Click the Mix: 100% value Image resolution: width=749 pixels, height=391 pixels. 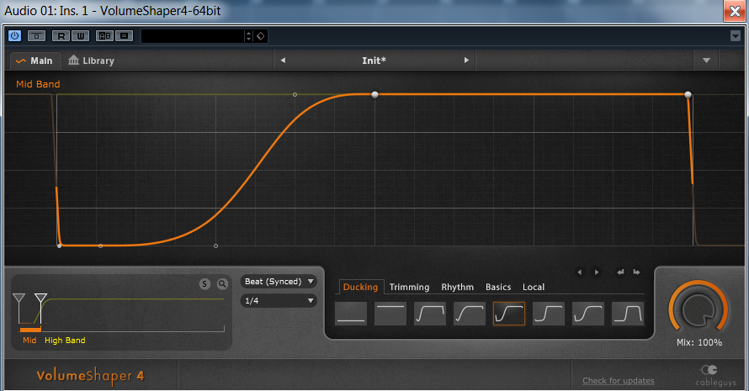[x=699, y=342]
